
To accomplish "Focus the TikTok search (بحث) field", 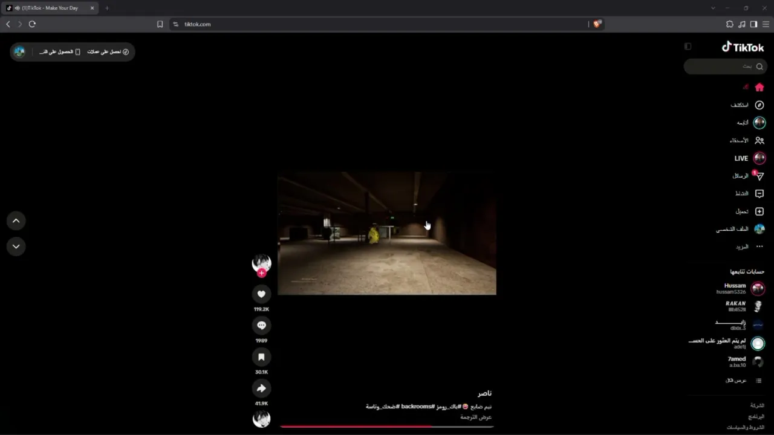I will [726, 66].
